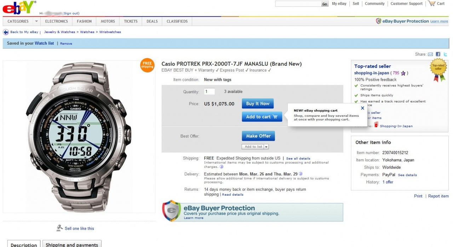Close the eBay shopping cart tooltip
Image resolution: width=453 pixels, height=247 pixels.
click(362, 108)
